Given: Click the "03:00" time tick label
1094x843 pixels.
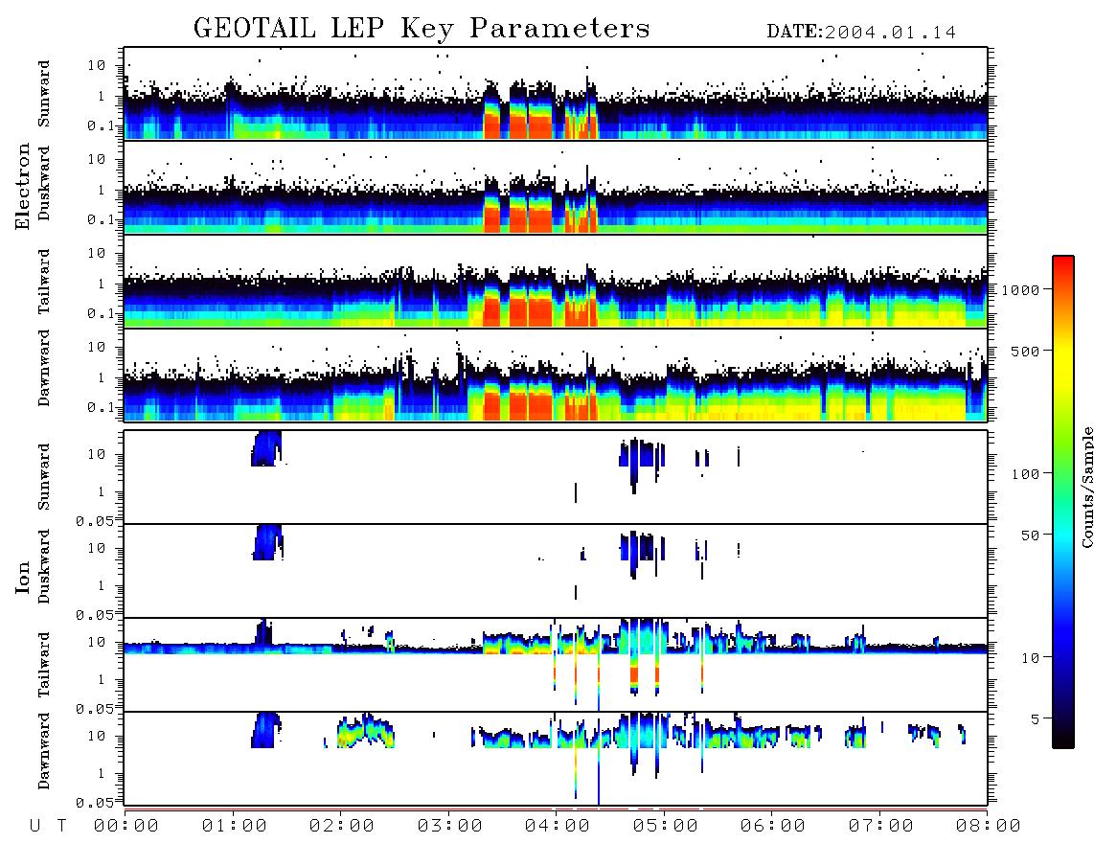Looking at the screenshot, I should tap(450, 826).
